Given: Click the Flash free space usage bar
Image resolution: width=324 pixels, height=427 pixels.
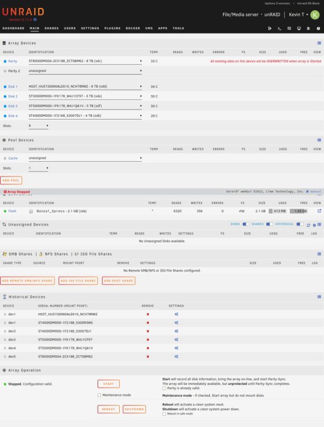Looking at the screenshot, I should [298, 211].
